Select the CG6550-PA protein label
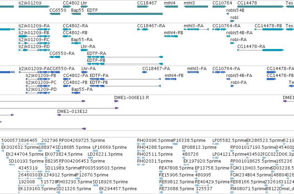The width and height of the screenshot is (294, 194). pyautogui.click(x=62, y=69)
